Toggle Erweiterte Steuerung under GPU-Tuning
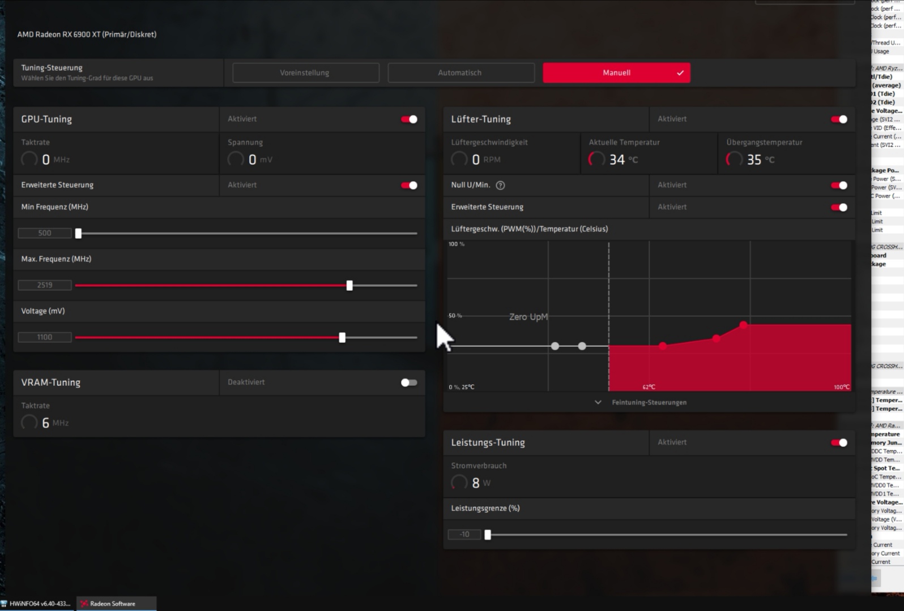The width and height of the screenshot is (904, 611). point(409,185)
